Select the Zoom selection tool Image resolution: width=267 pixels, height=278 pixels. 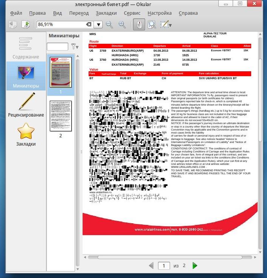[152, 25]
